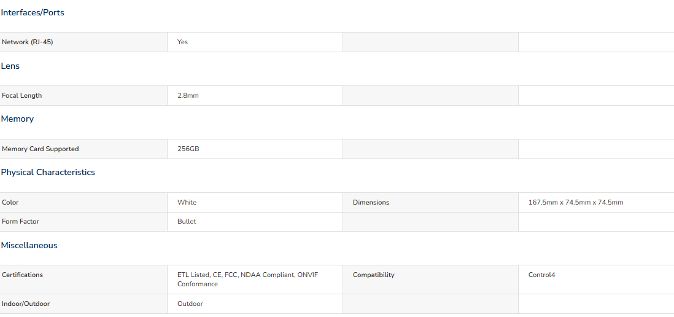Image resolution: width=674 pixels, height=317 pixels.
Task: Click the Yes value for Network
Action: click(x=183, y=42)
